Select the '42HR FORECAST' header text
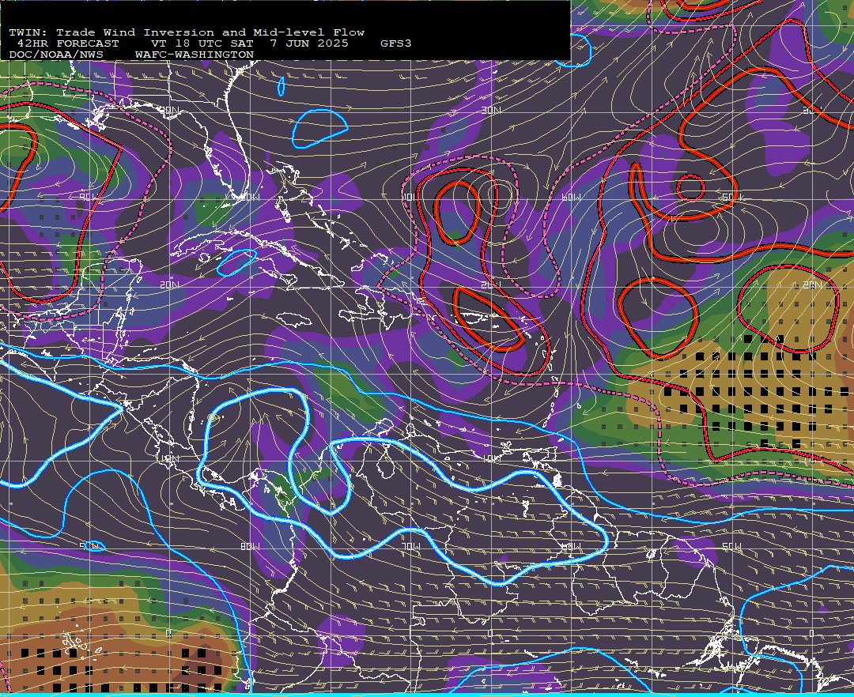 [x=68, y=43]
